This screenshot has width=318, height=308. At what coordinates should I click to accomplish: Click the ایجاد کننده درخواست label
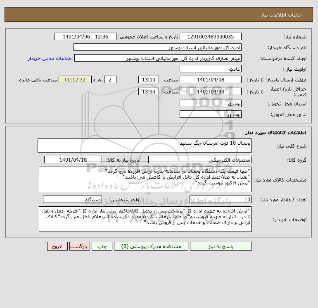(283, 58)
